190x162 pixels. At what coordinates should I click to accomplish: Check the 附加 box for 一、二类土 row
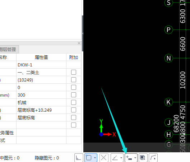pos(74,72)
